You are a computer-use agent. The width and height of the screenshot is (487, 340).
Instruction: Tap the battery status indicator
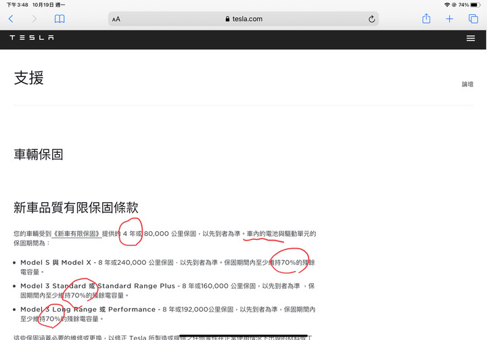point(476,5)
